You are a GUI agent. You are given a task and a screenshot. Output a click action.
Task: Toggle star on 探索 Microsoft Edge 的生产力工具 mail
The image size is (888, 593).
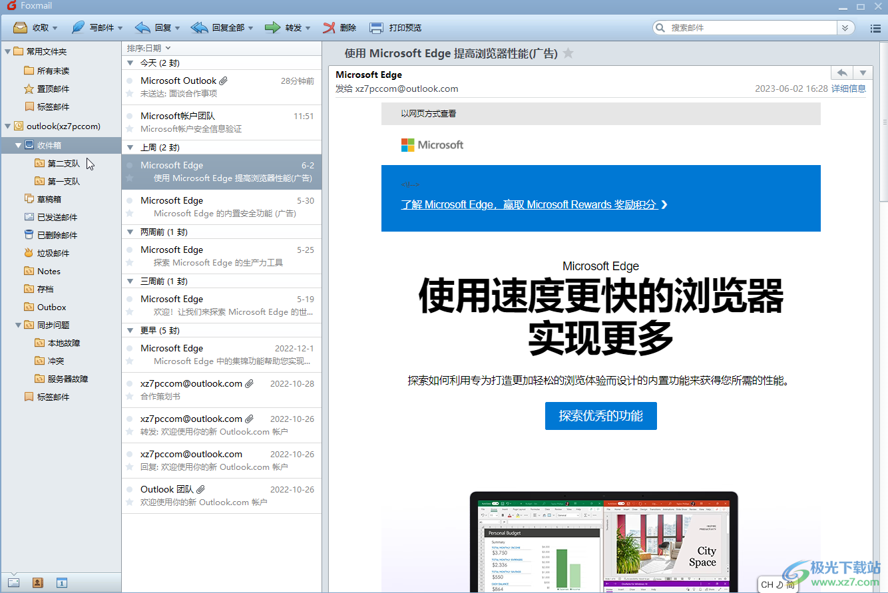130,262
